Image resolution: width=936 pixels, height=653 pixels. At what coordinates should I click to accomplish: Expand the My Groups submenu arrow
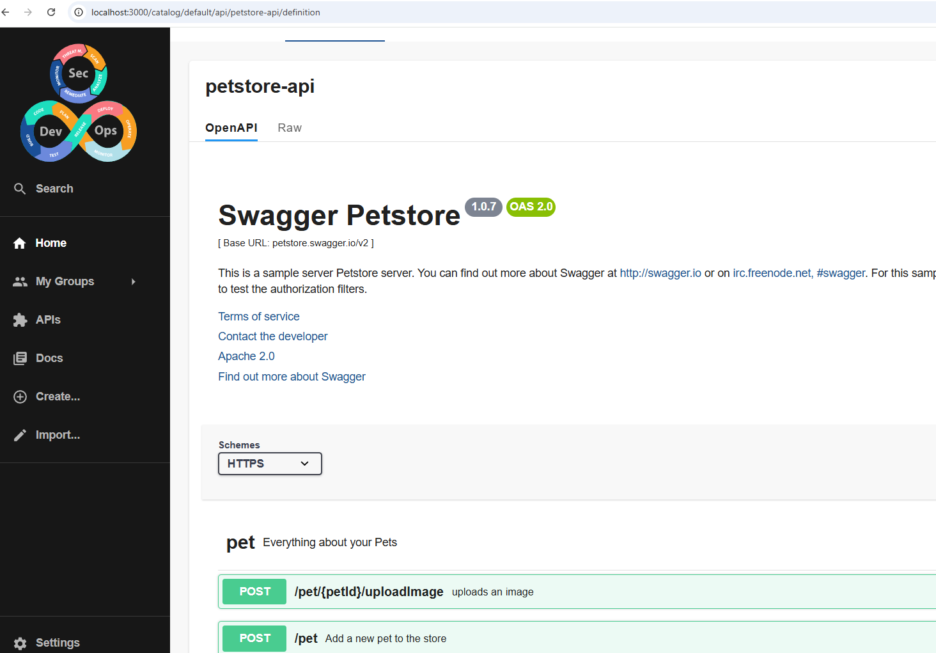(133, 281)
